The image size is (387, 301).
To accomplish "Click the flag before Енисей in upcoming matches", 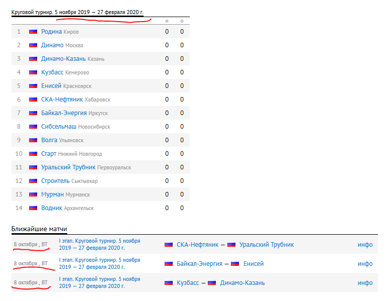I will pos(235,264).
